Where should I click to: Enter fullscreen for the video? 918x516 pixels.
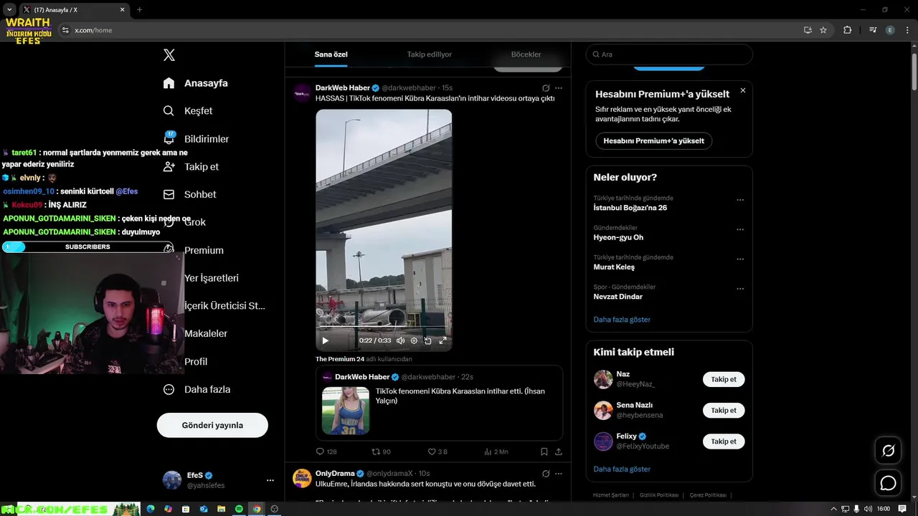tap(443, 340)
